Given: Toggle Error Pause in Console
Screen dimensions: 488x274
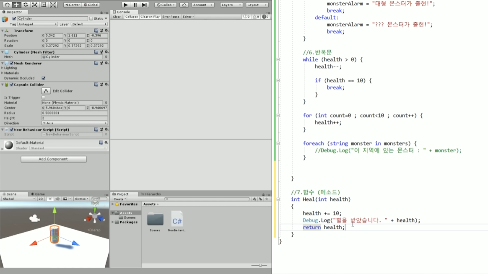Looking at the screenshot, I should (x=171, y=17).
